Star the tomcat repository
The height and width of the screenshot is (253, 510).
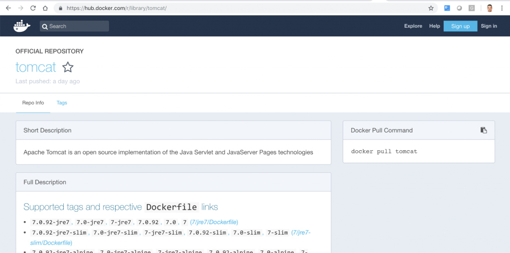coord(68,67)
